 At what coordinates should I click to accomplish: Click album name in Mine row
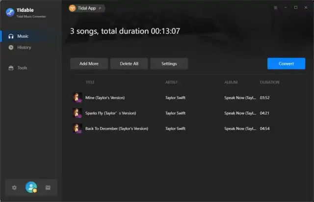coord(240,98)
